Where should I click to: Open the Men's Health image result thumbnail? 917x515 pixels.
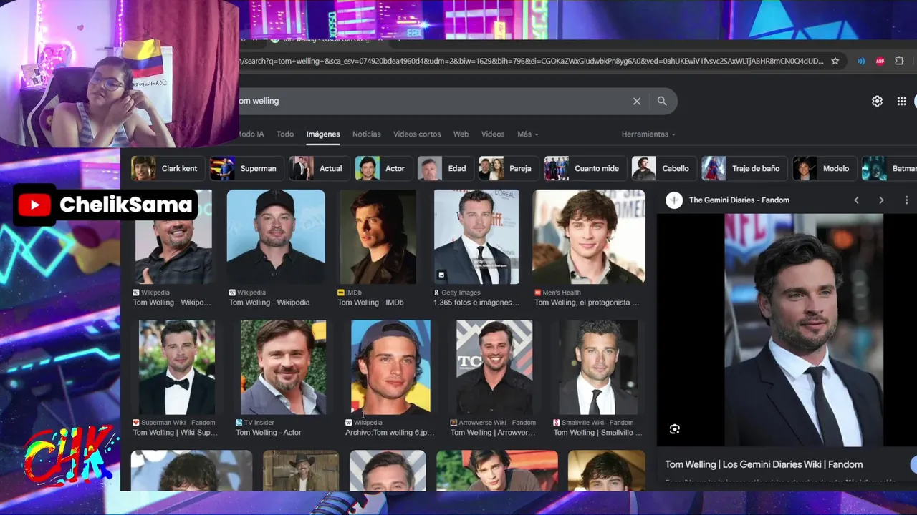(589, 237)
